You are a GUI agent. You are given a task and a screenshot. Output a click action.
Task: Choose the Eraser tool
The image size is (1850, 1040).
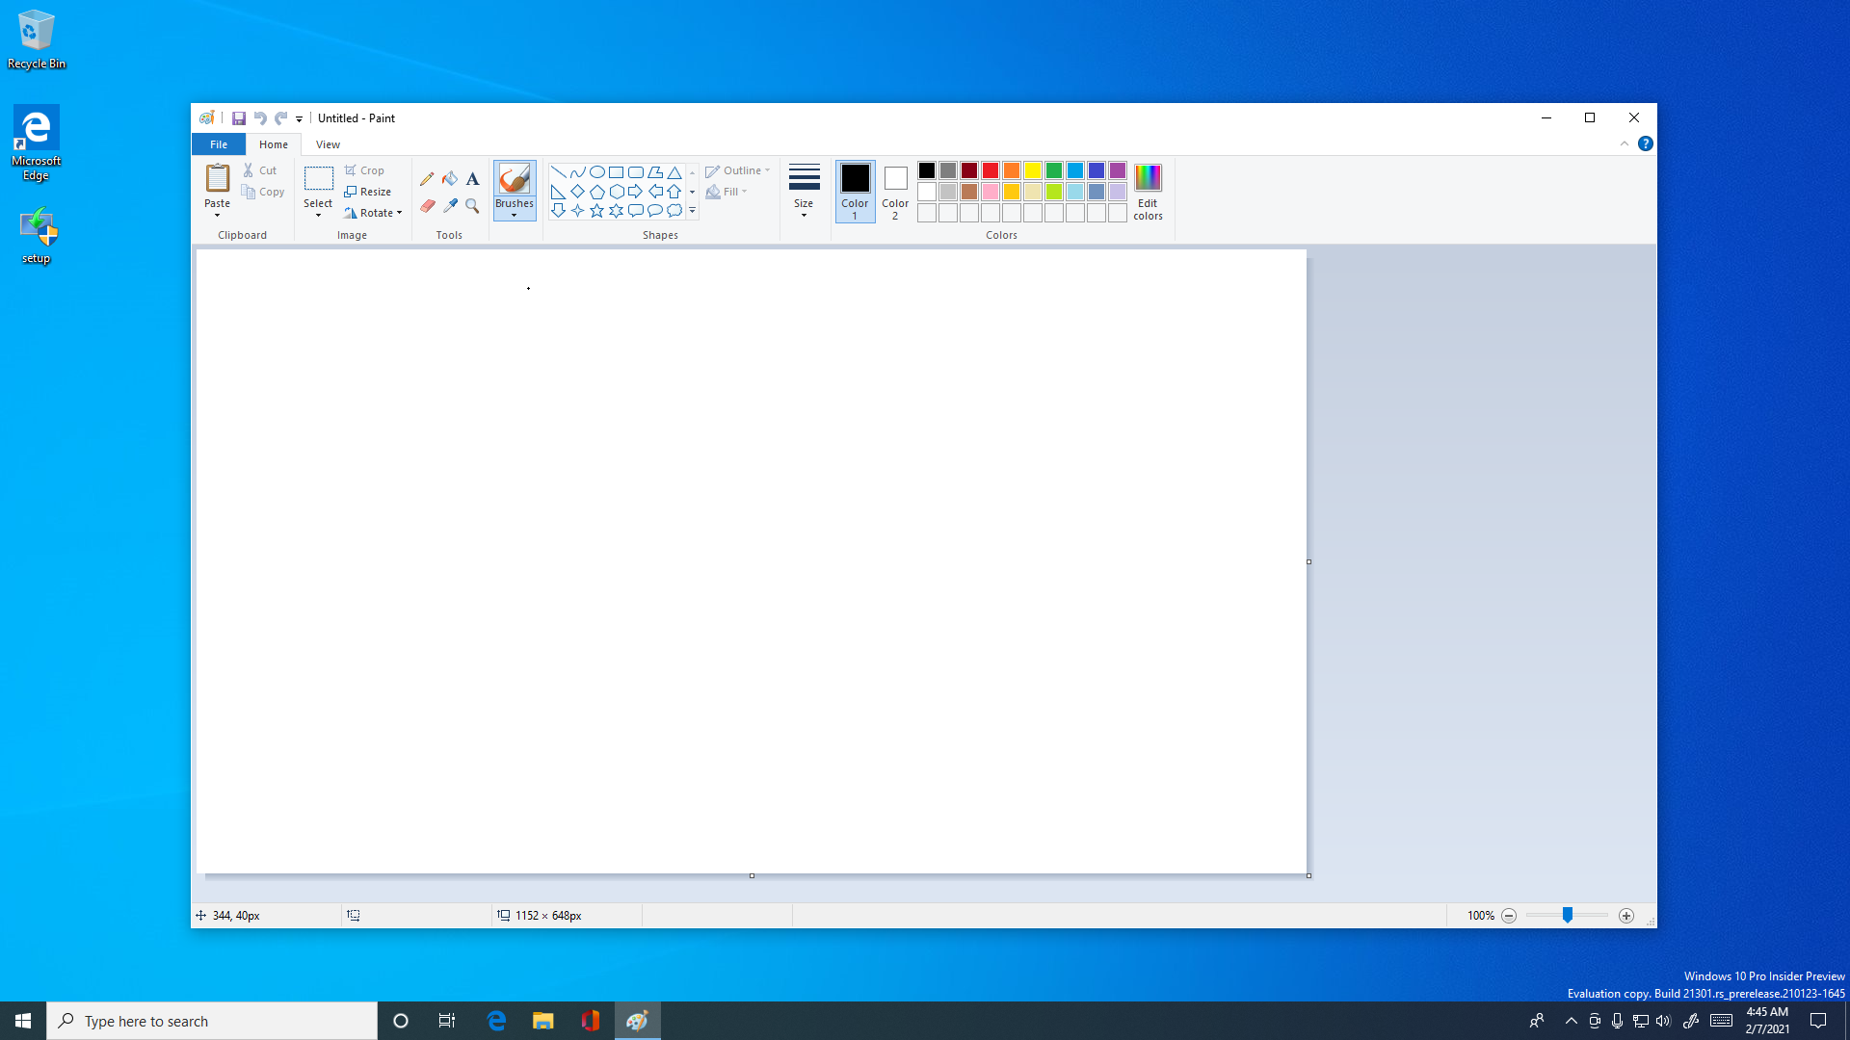(x=427, y=206)
